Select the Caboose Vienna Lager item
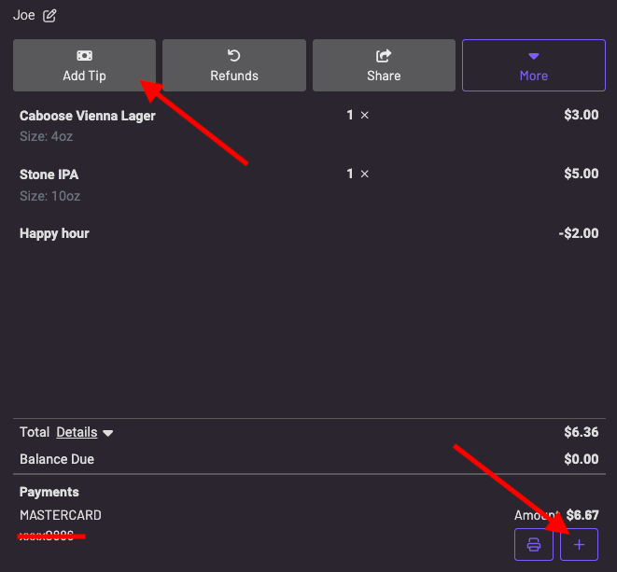617x572 pixels. point(88,116)
